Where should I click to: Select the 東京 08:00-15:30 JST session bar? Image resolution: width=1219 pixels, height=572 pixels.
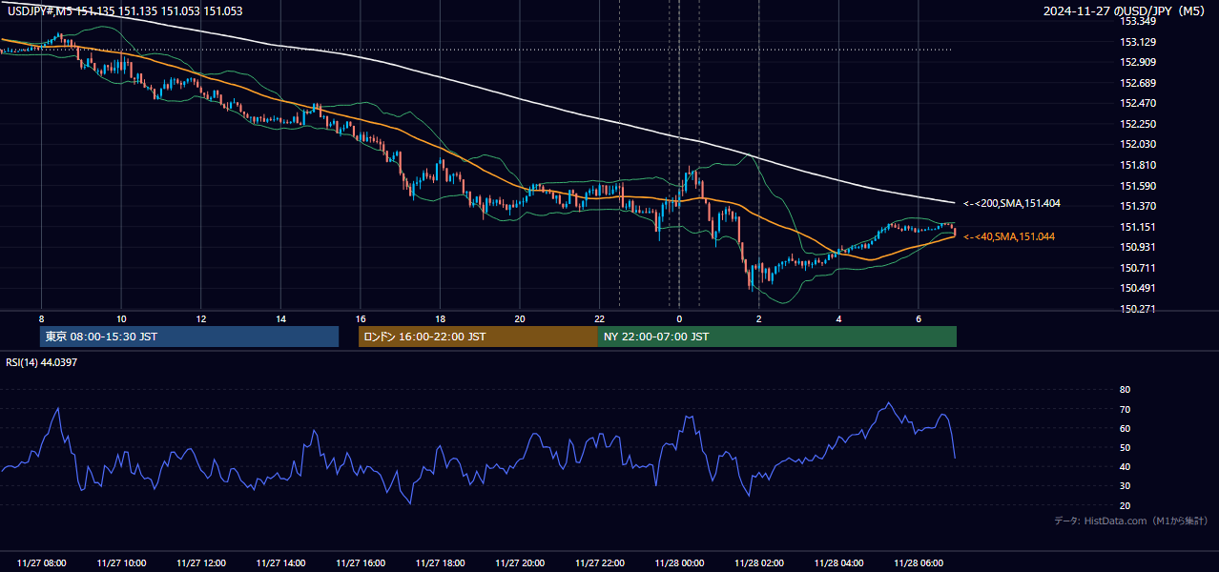point(190,337)
